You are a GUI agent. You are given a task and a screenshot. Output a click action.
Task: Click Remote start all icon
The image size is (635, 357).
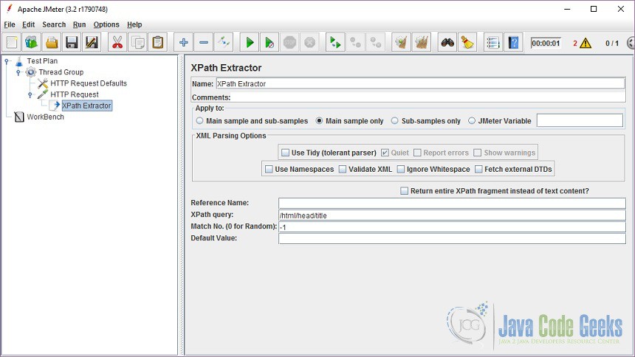[x=335, y=43]
